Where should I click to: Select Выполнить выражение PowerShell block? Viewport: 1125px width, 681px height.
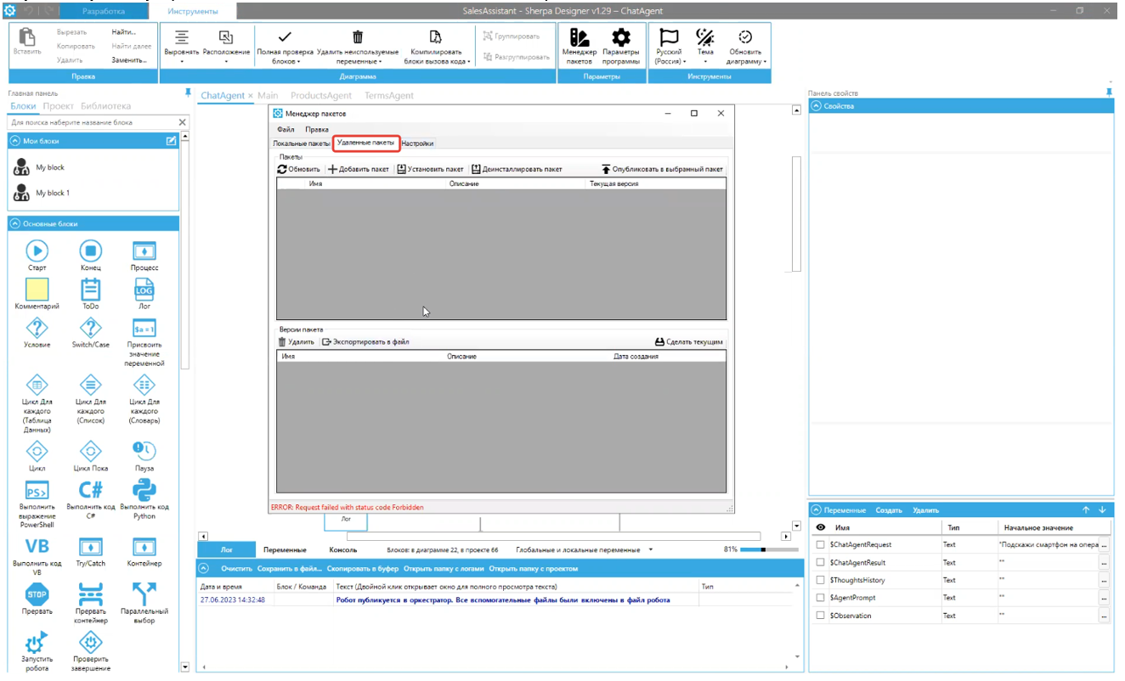(37, 504)
